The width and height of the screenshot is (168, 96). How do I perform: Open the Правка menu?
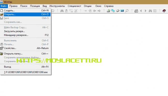(x=13, y=6)
